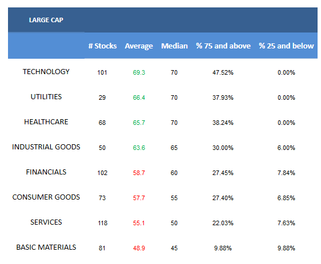Click the LARGE CAP table title
This screenshot has height=264, width=321.
pyautogui.click(x=46, y=20)
